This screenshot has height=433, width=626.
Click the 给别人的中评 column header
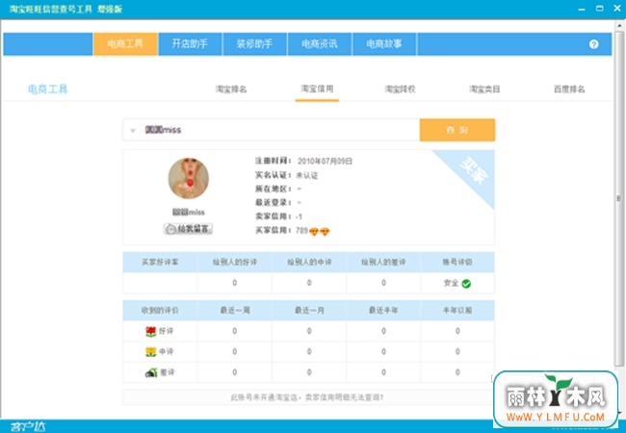pyautogui.click(x=309, y=263)
